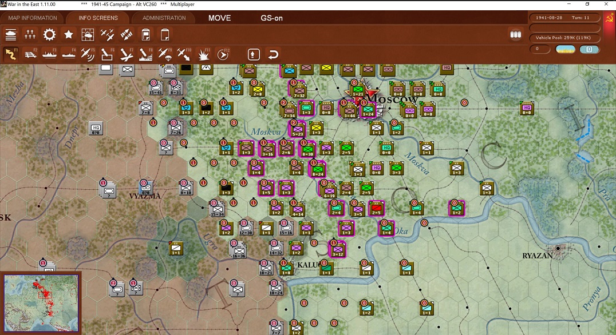Select the magenta unit labeled 5=23
The width and height of the screenshot is (616, 335).
tap(297, 129)
